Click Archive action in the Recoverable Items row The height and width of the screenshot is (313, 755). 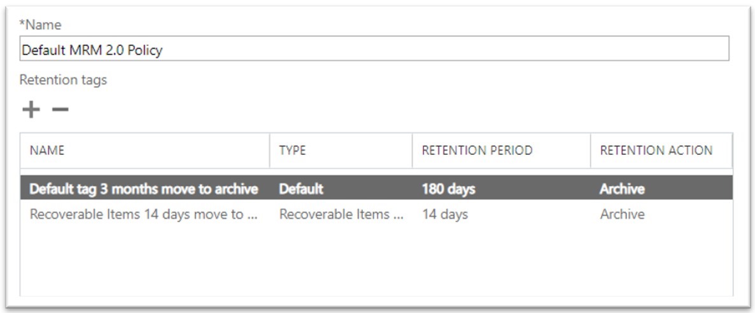pyautogui.click(x=622, y=215)
